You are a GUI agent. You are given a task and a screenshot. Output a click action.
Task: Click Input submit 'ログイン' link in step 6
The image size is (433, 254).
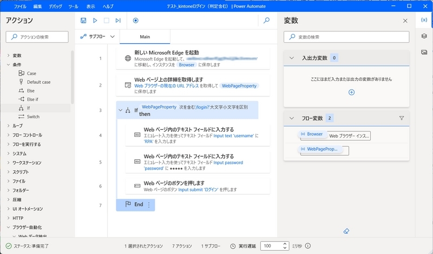point(198,190)
